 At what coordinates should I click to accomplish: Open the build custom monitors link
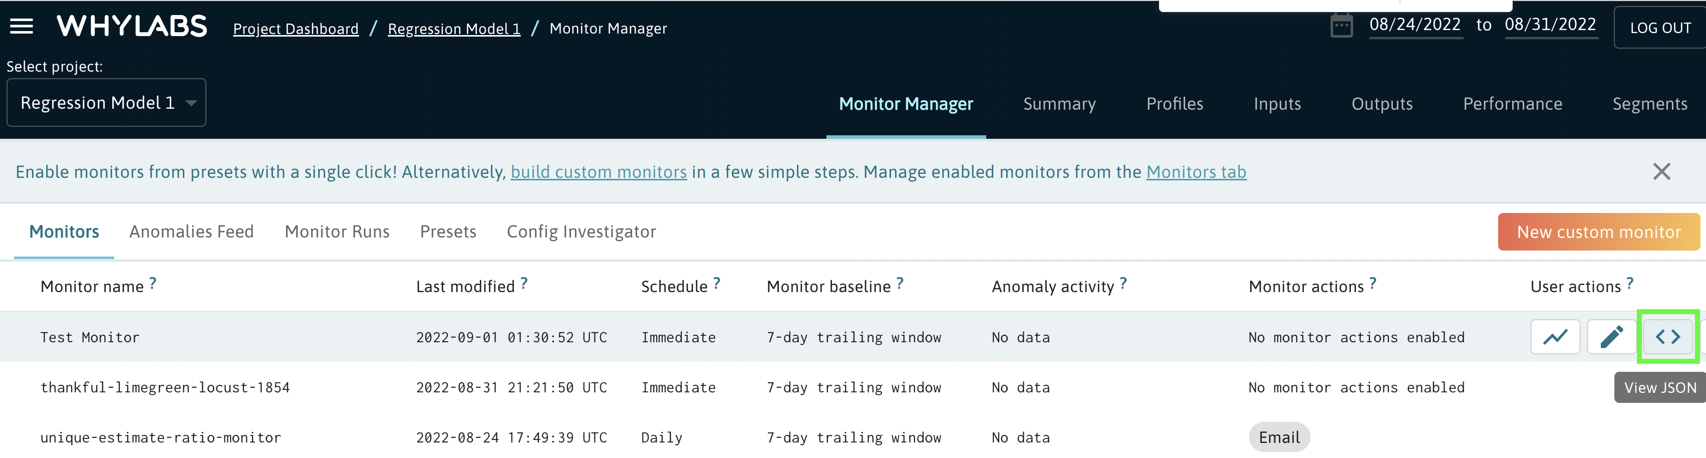coord(598,172)
